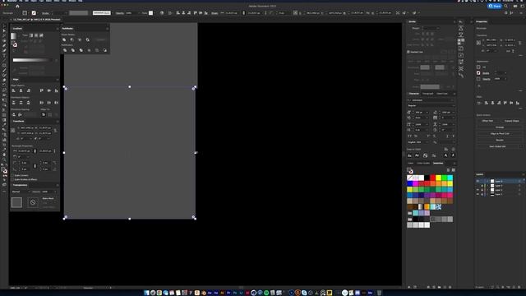
Task: Open the search icon next to Share
Action: 506,6
